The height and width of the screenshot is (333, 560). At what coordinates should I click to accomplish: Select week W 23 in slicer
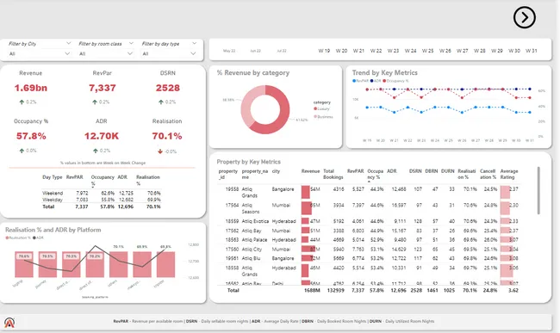click(x=393, y=51)
